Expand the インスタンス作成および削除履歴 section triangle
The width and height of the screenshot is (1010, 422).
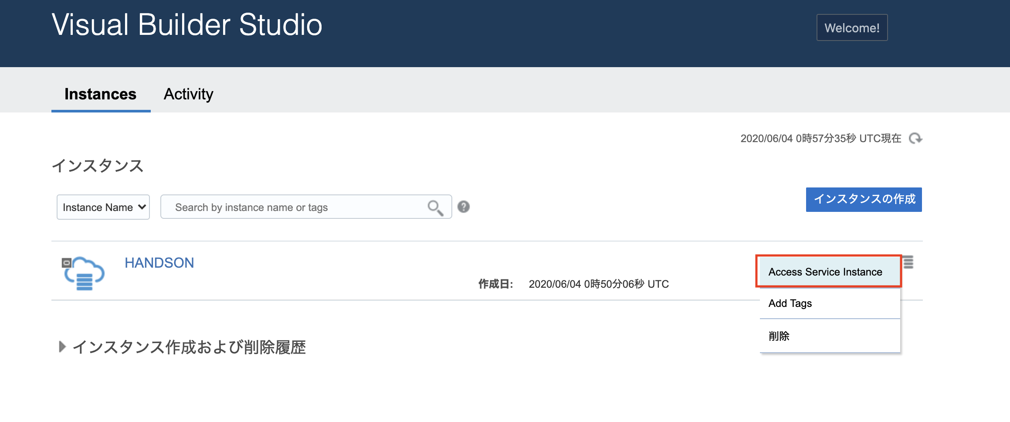[x=62, y=347]
